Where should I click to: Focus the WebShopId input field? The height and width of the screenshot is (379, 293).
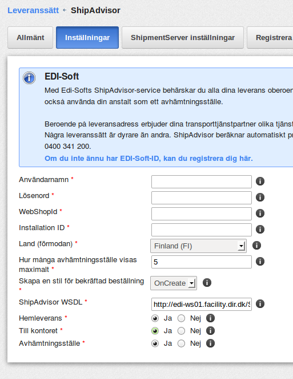[x=202, y=214]
